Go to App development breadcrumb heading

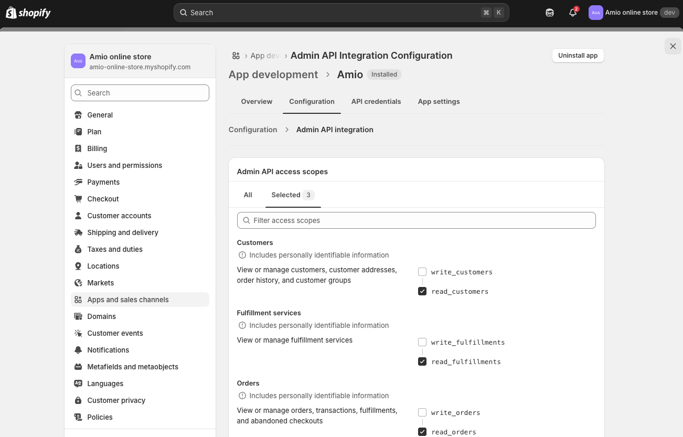(x=273, y=74)
